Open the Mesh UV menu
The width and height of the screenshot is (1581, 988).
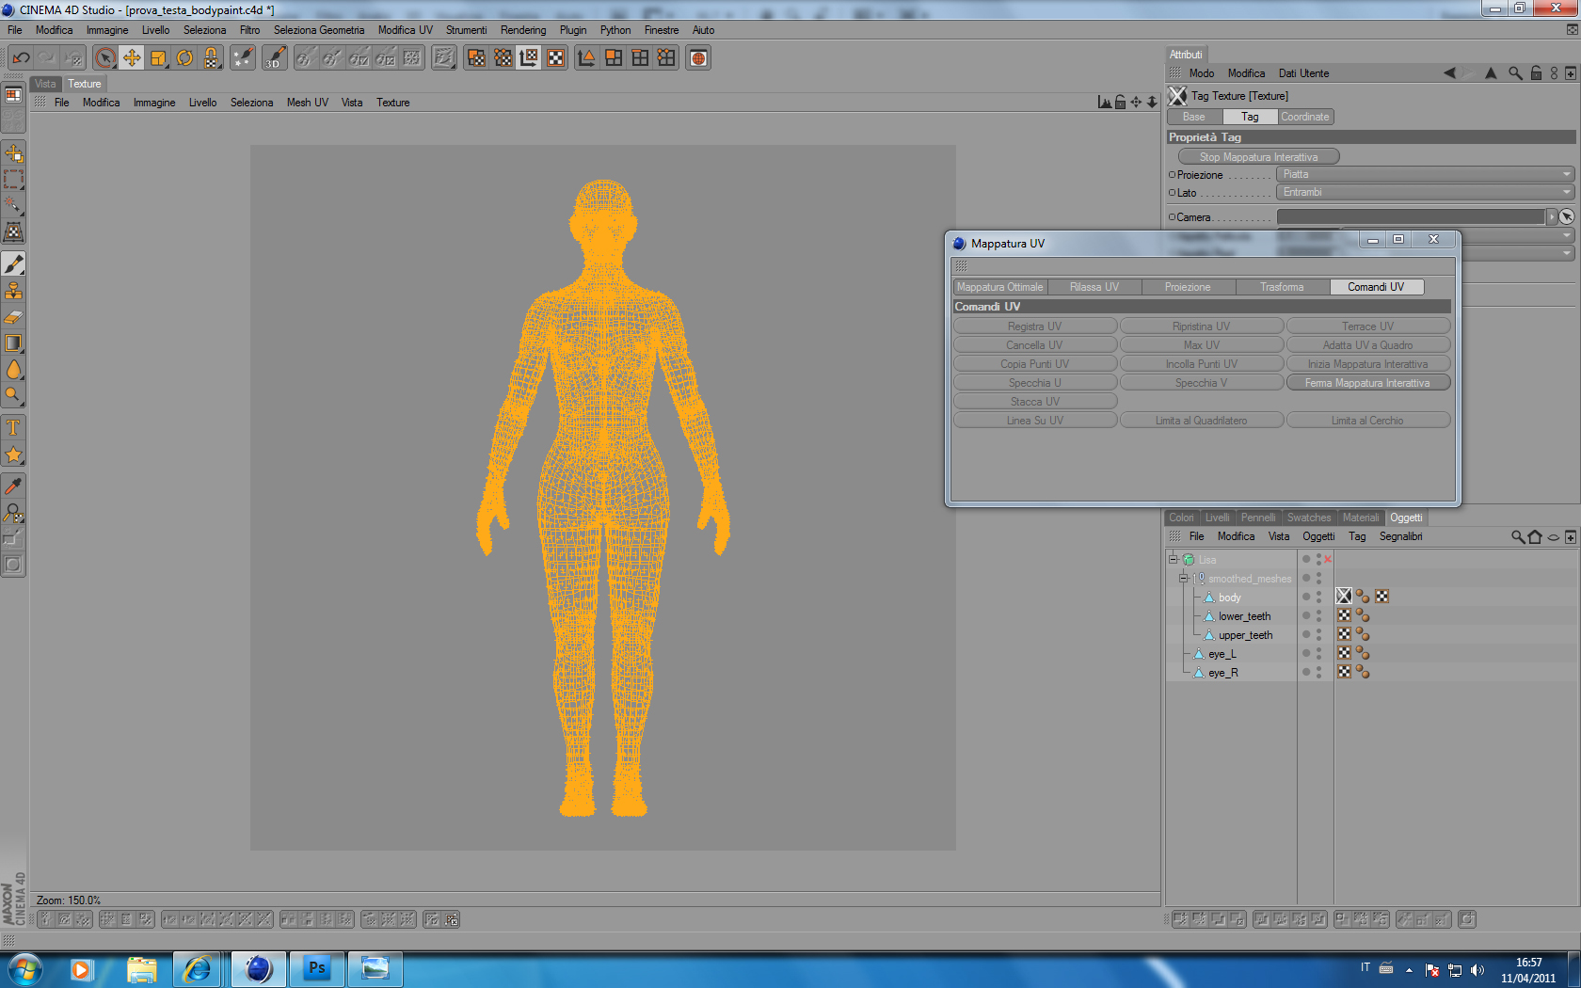(x=307, y=103)
